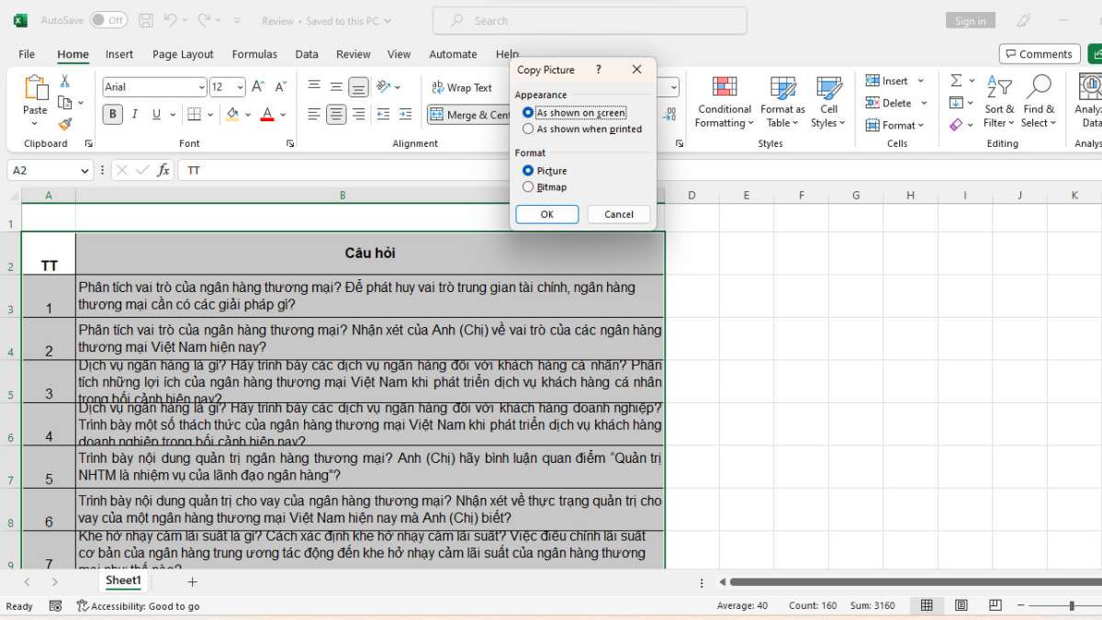Select the Picture format option

545,171
